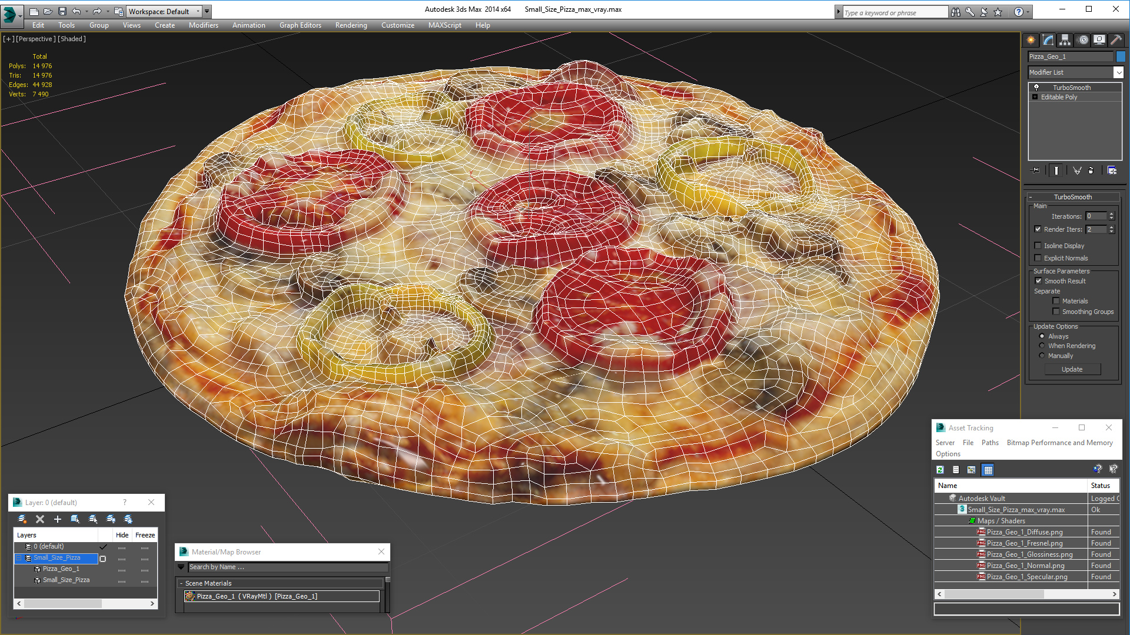Click Highlight Selected Objects' Layers icon
This screenshot has width=1130, height=635.
click(x=93, y=519)
